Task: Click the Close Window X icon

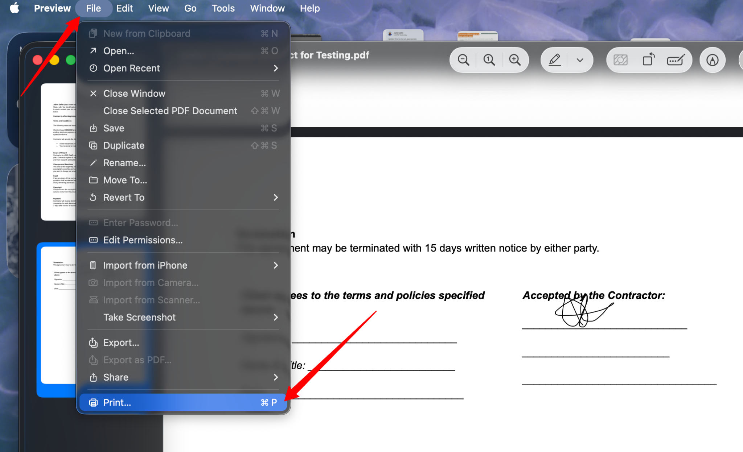Action: (93, 94)
